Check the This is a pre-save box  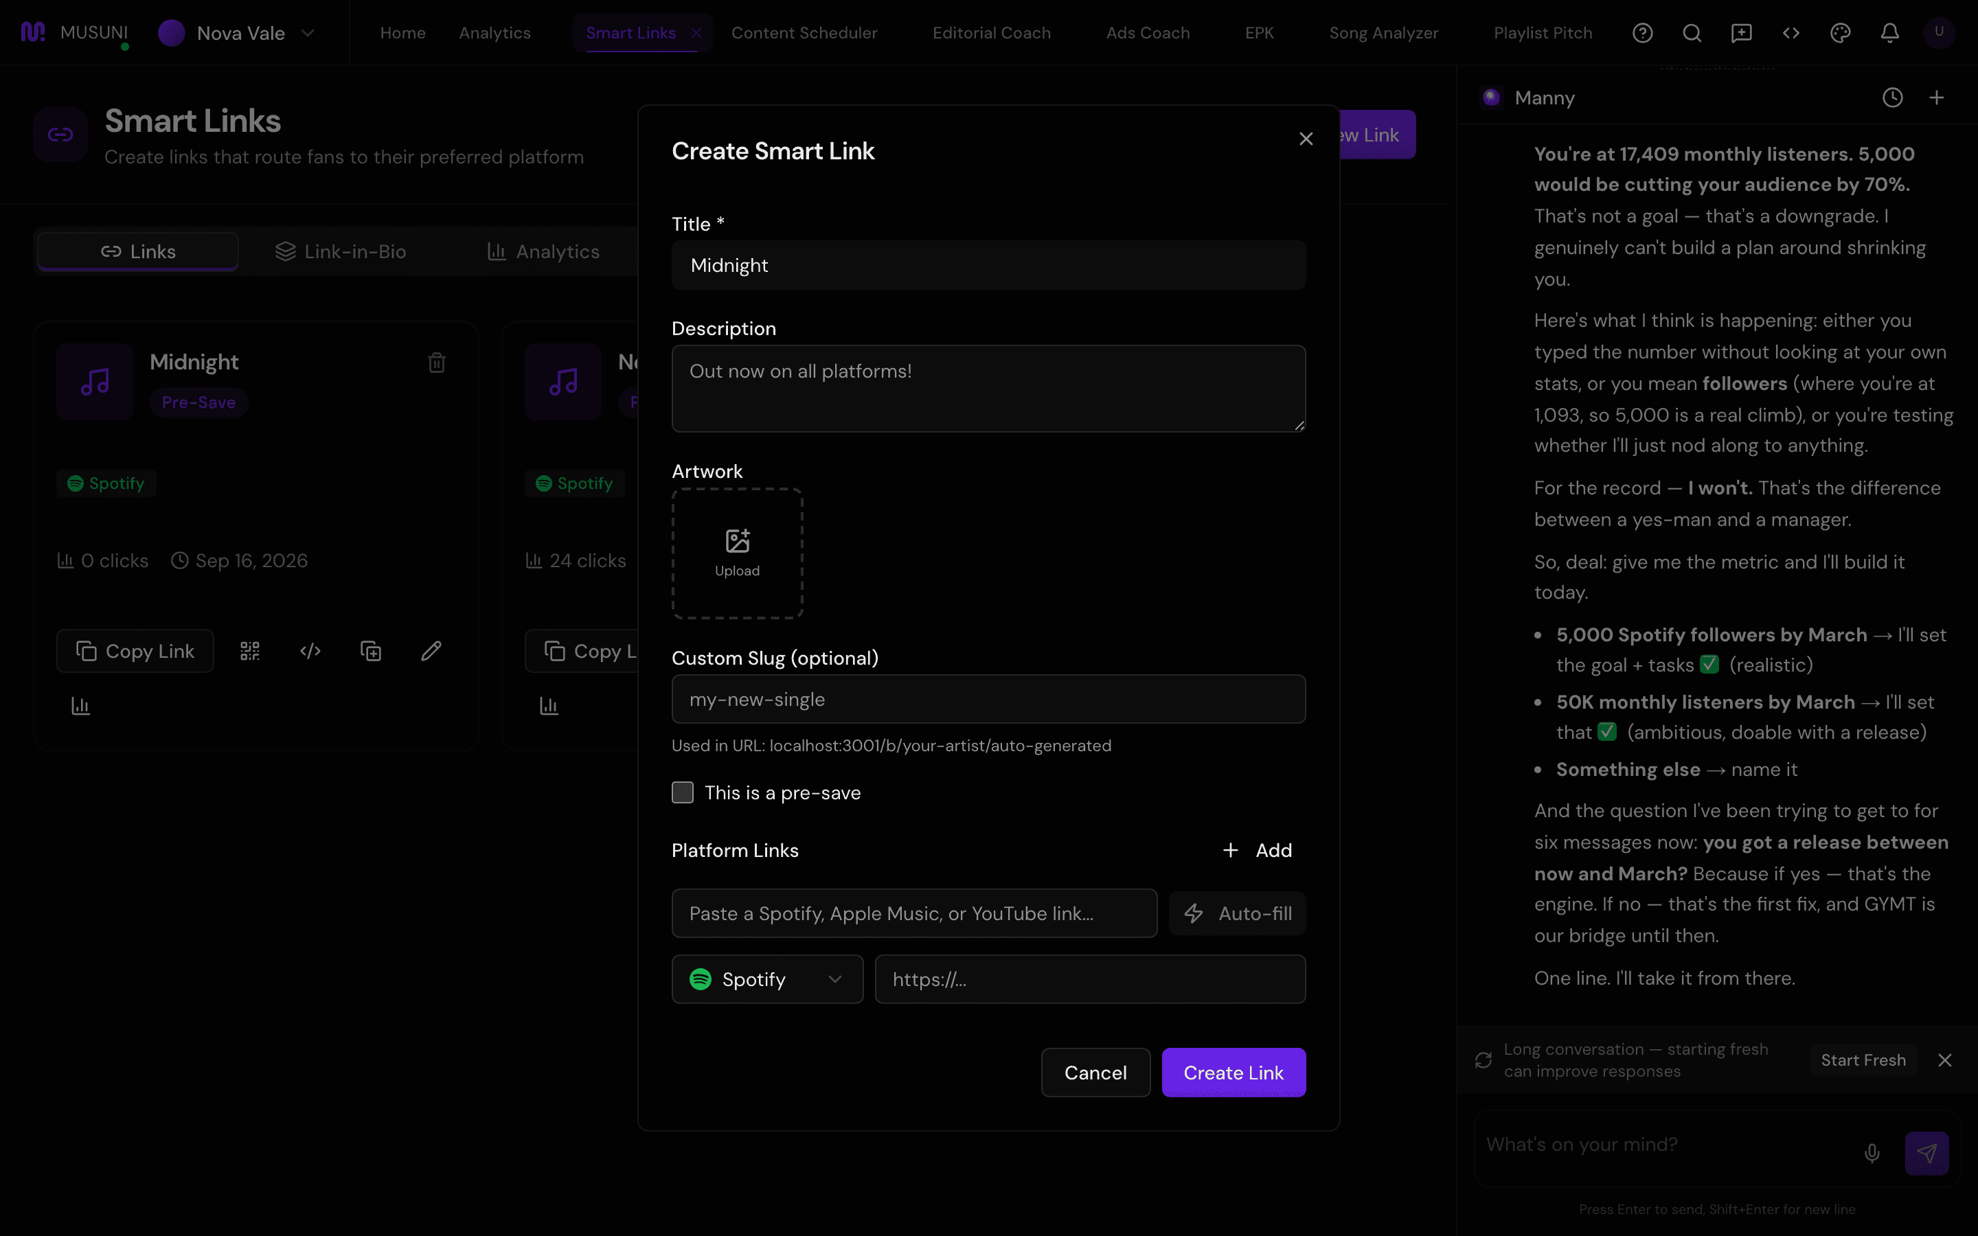pos(683,792)
